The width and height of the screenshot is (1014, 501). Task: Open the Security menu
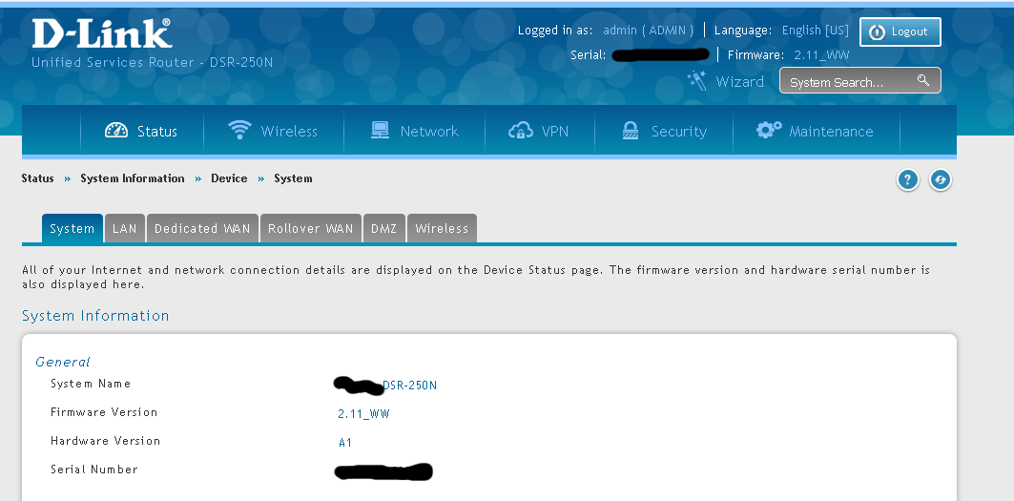[664, 131]
